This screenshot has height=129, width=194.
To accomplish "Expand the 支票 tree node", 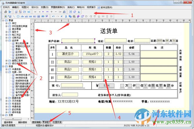I will click(3, 115).
